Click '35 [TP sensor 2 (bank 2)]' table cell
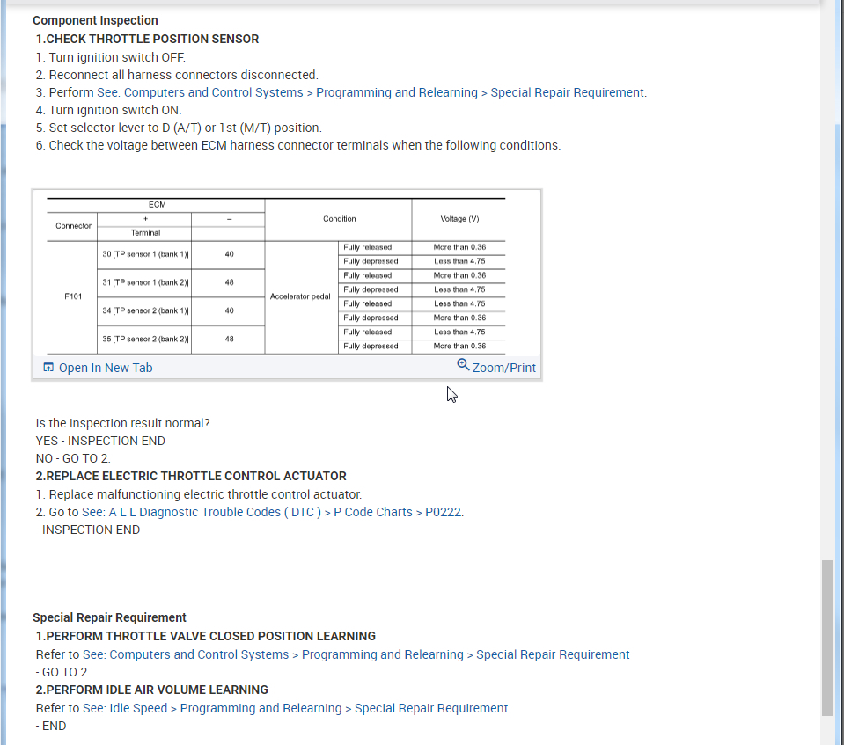The width and height of the screenshot is (844, 745). pos(145,339)
